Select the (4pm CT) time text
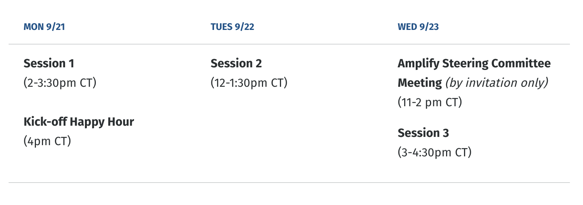The image size is (583, 205). click(47, 141)
